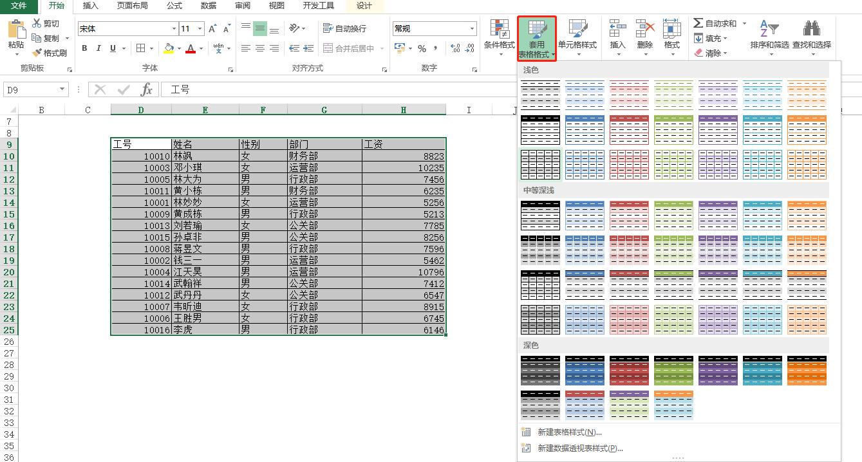Open the font name dropdown (宋体)
Viewport: 862px width, 462px height.
click(x=174, y=29)
